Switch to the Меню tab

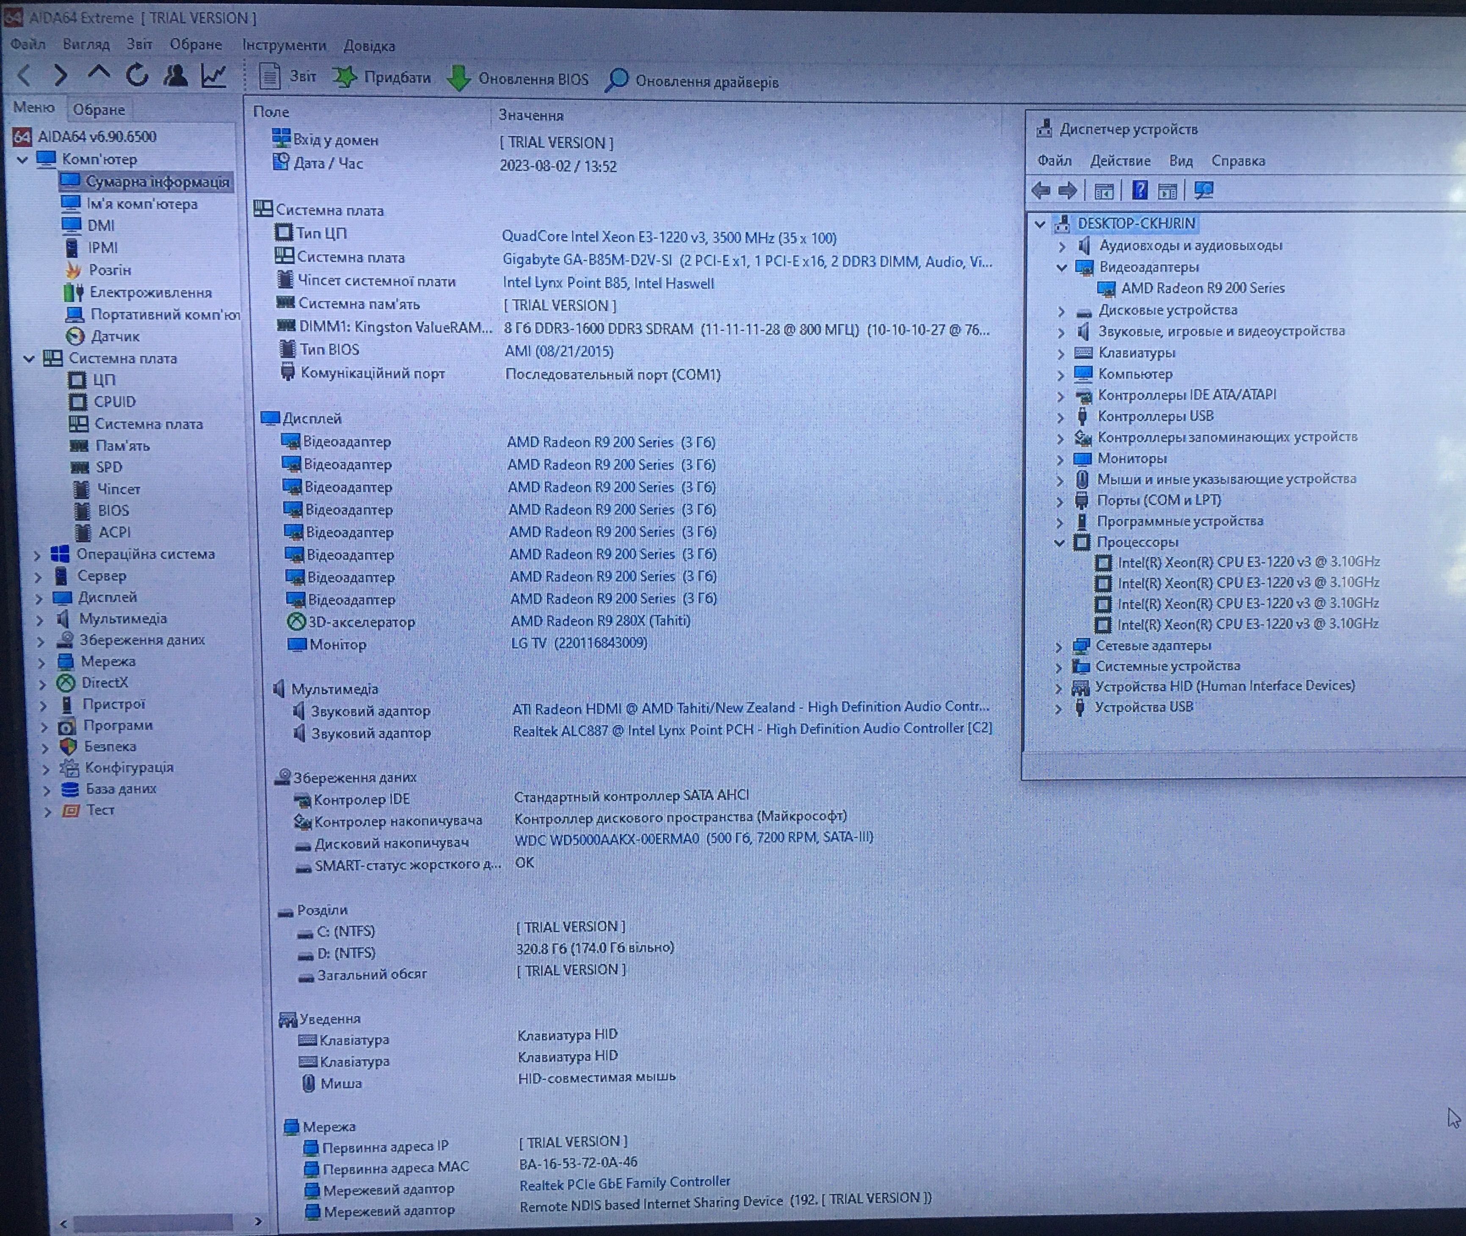click(33, 107)
